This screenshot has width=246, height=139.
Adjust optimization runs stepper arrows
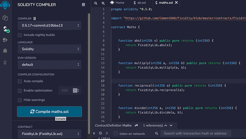click(x=78, y=90)
